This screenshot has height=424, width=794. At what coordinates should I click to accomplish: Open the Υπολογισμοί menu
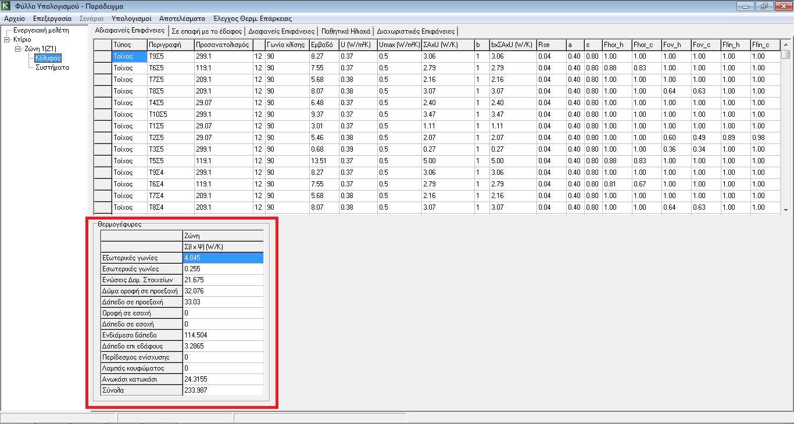click(x=131, y=19)
